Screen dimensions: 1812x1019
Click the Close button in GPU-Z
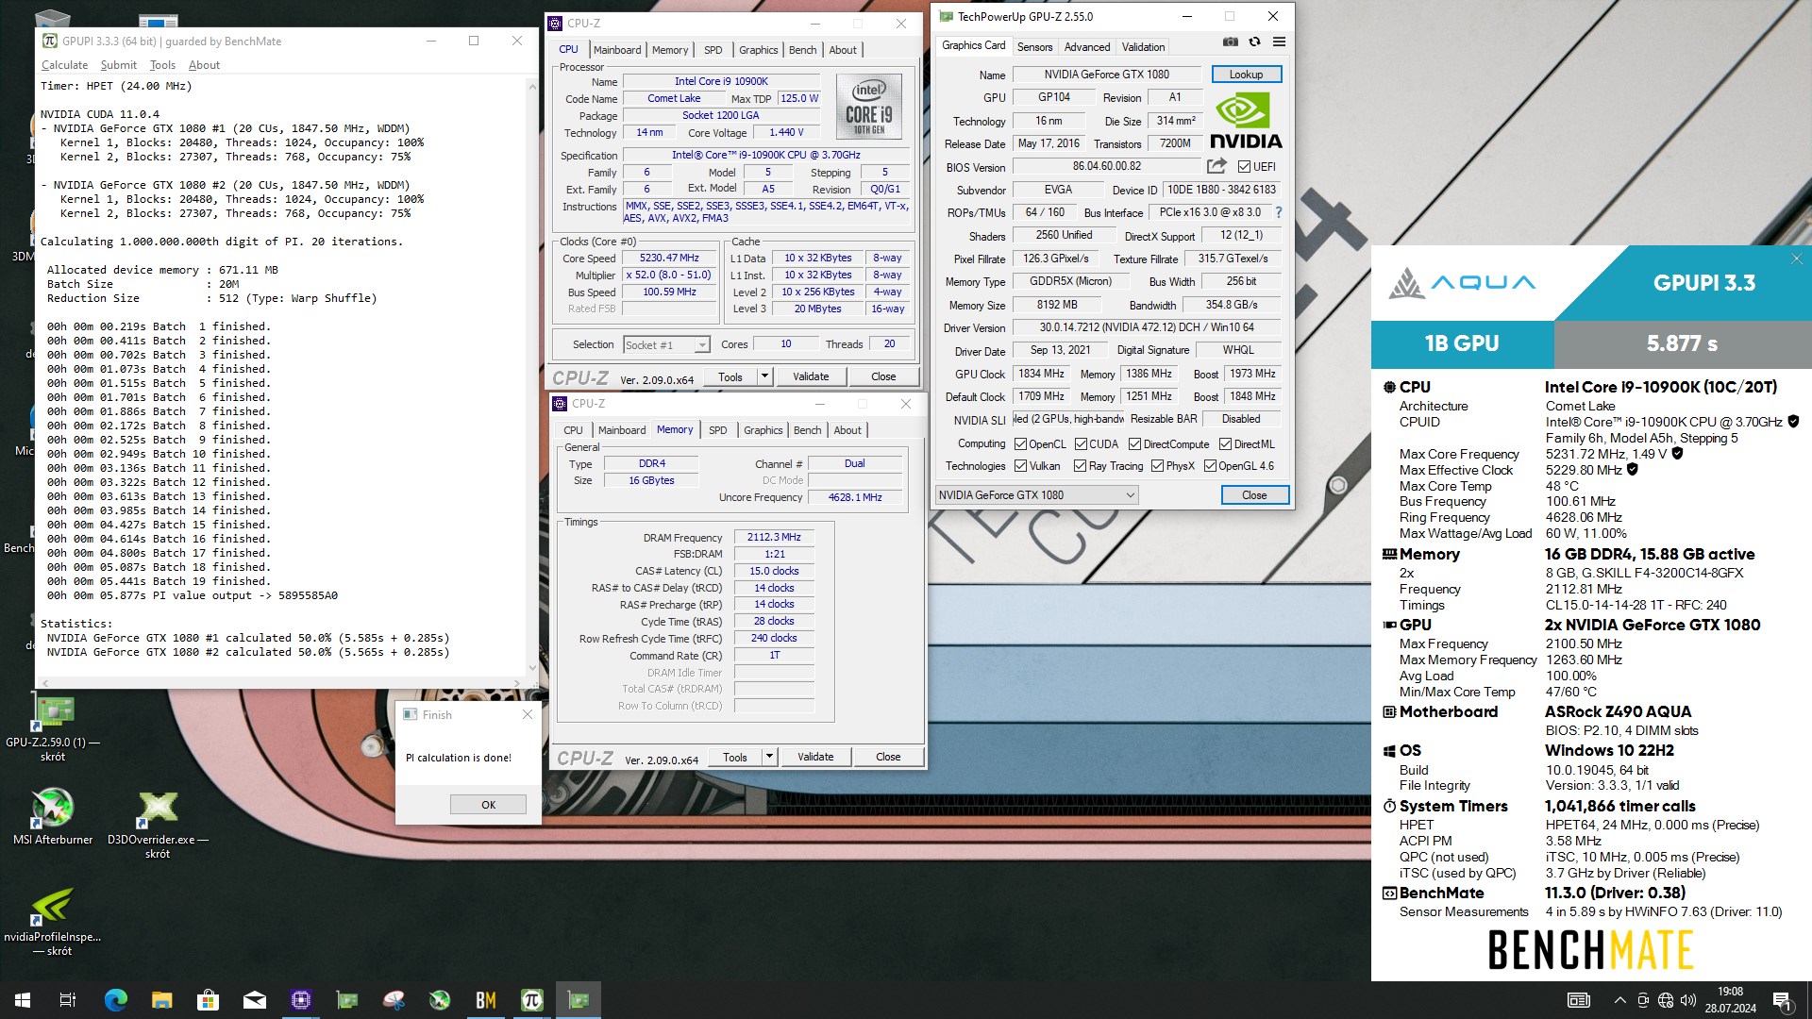(x=1254, y=495)
